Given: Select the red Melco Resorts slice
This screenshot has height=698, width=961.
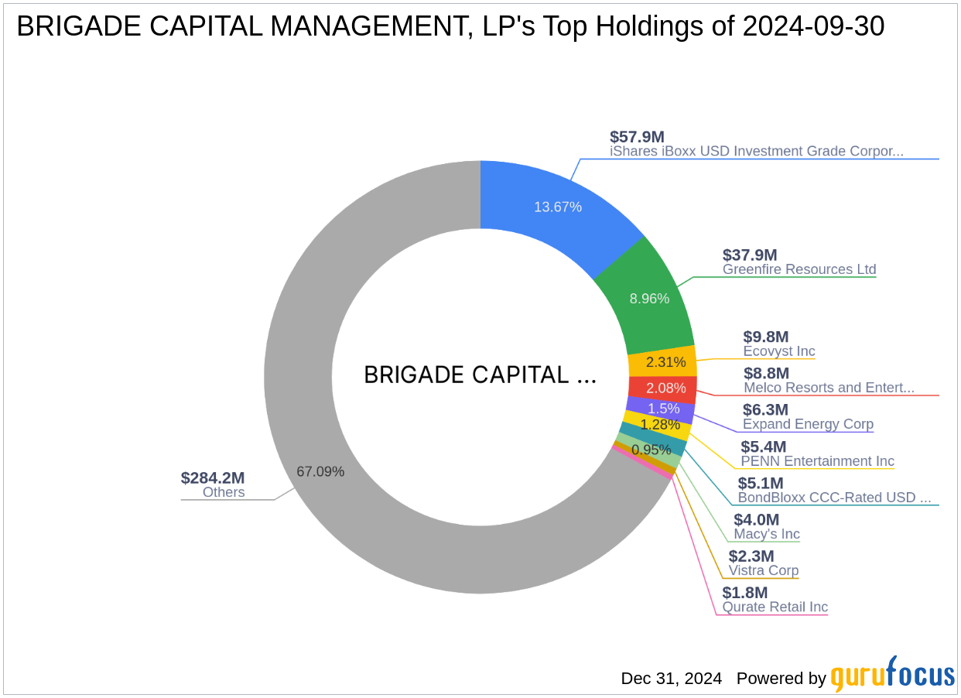Looking at the screenshot, I should point(667,387).
